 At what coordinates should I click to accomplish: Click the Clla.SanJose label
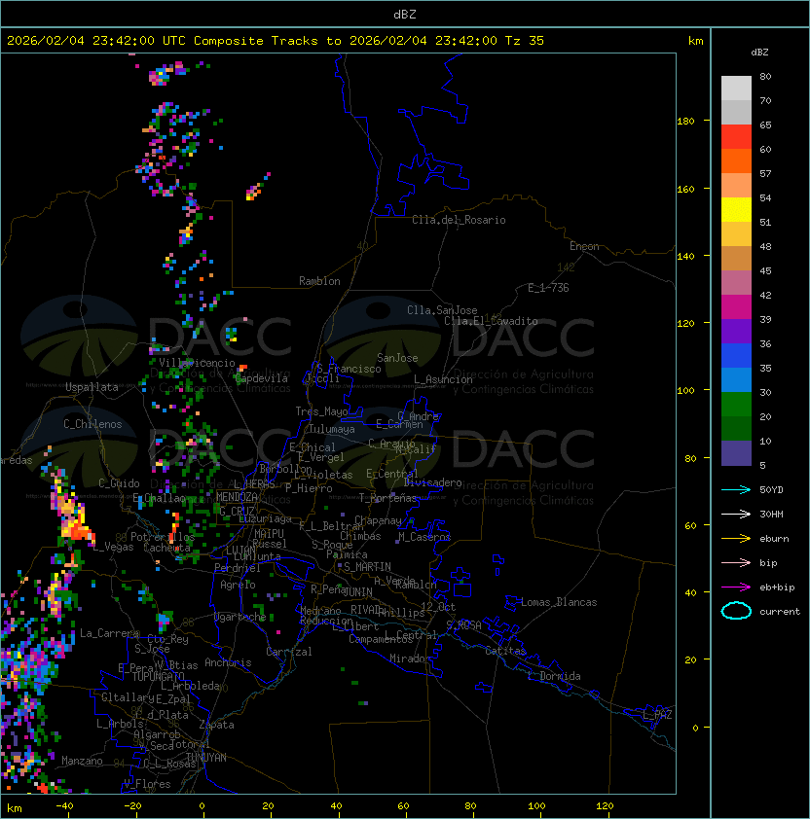[x=442, y=310]
